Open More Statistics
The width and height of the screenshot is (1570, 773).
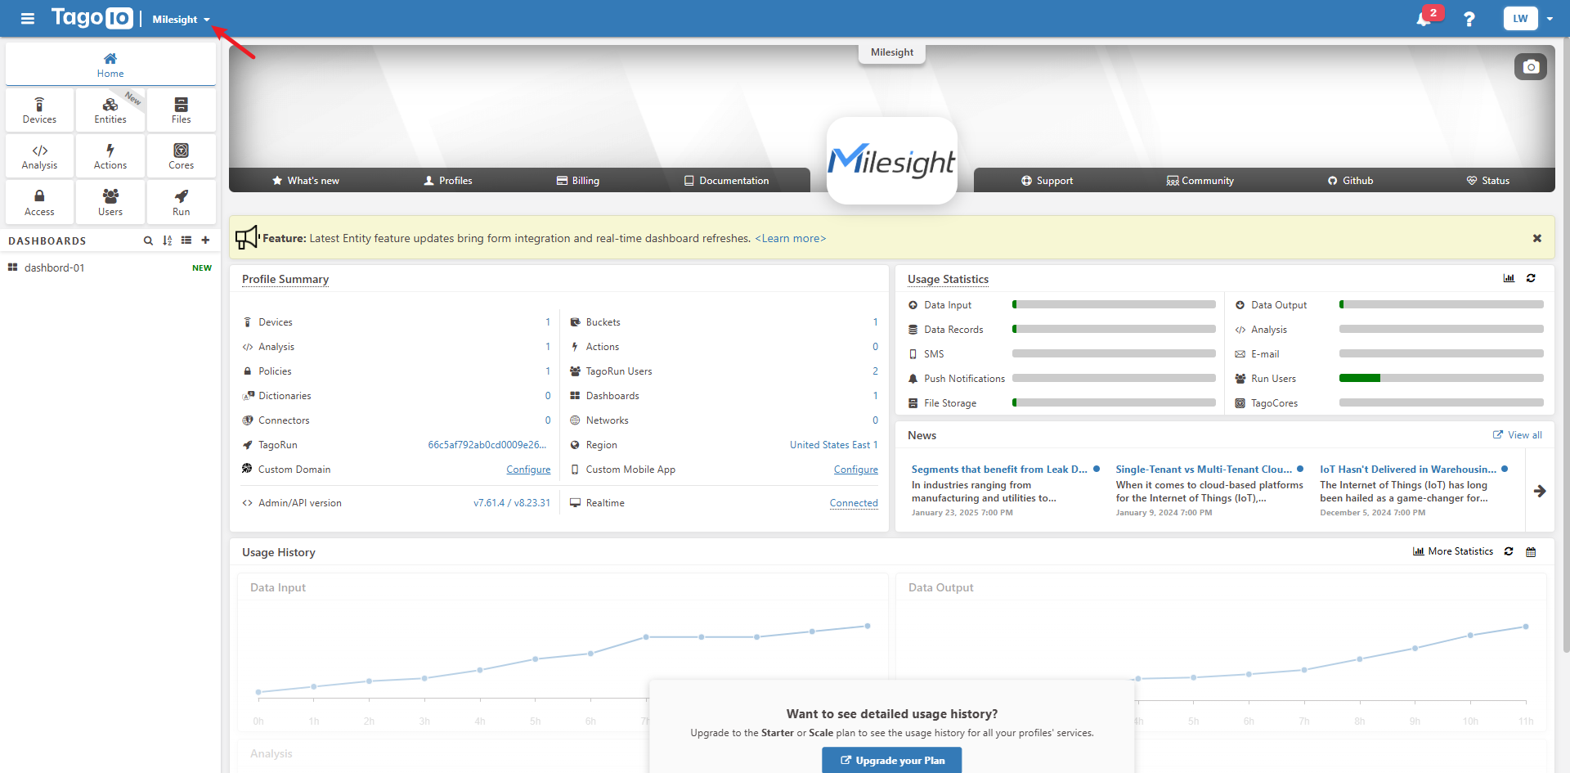click(x=1453, y=551)
